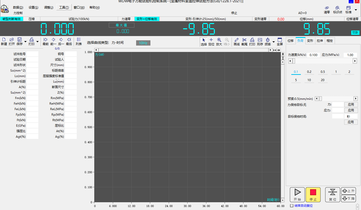The height and width of the screenshot is (210, 361).
Task: Open the dropdown arrow next to 标准
Action: pyautogui.click(x=356, y=10)
